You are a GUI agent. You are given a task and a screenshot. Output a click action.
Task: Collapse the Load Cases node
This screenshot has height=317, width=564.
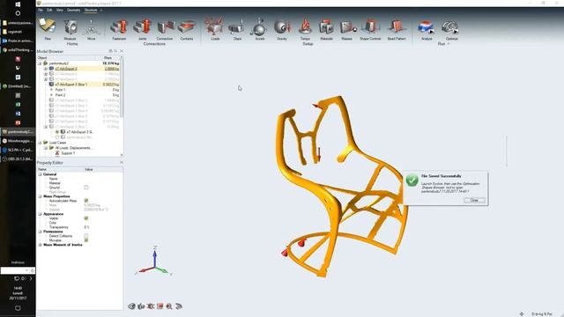[40, 143]
